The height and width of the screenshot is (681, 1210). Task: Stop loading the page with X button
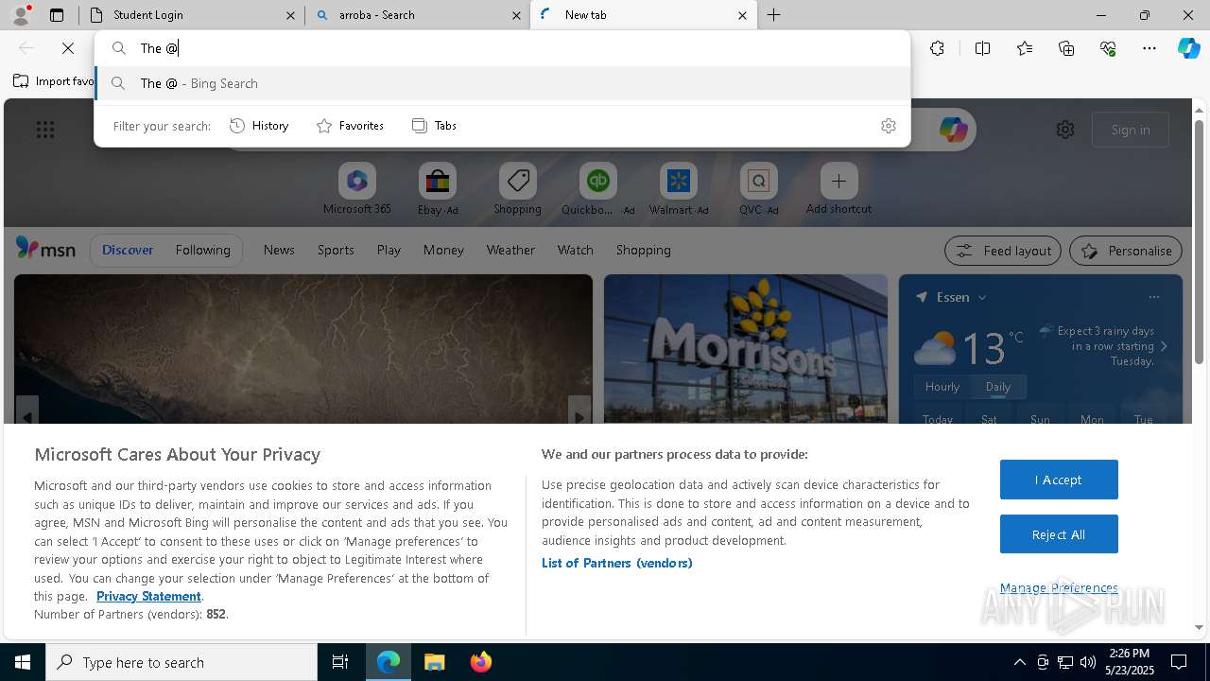coord(68,48)
